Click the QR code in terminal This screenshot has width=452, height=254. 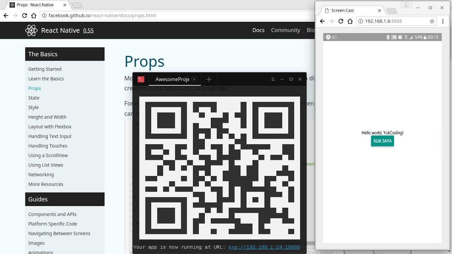pyautogui.click(x=220, y=168)
